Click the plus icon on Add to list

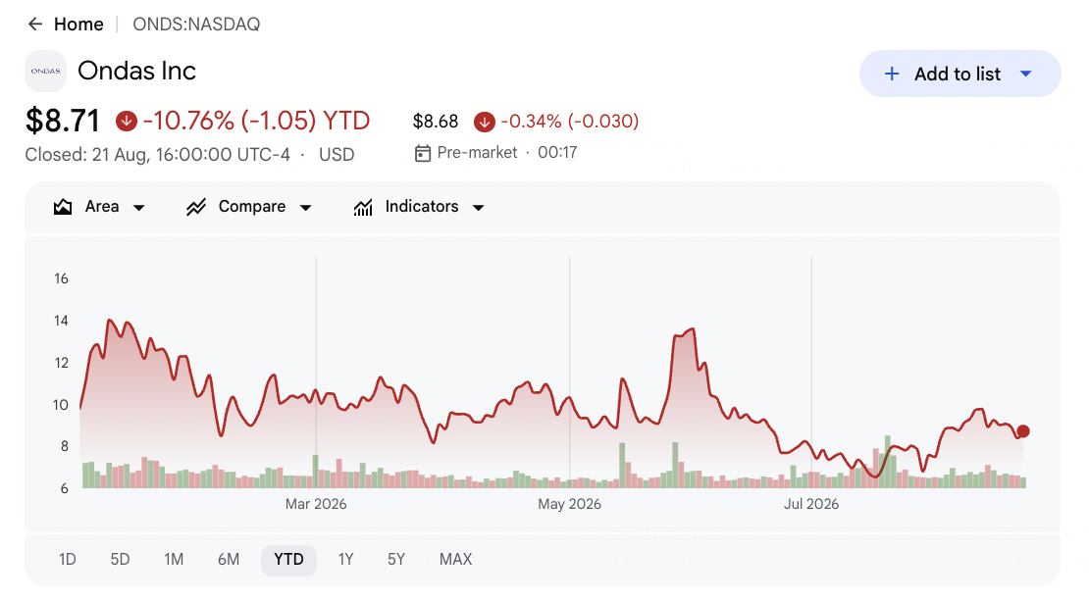(892, 74)
